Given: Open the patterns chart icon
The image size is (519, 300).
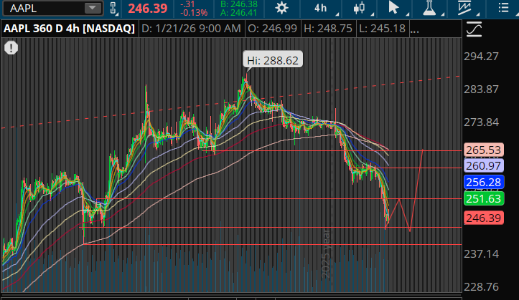Looking at the screenshot, I should point(464,8).
